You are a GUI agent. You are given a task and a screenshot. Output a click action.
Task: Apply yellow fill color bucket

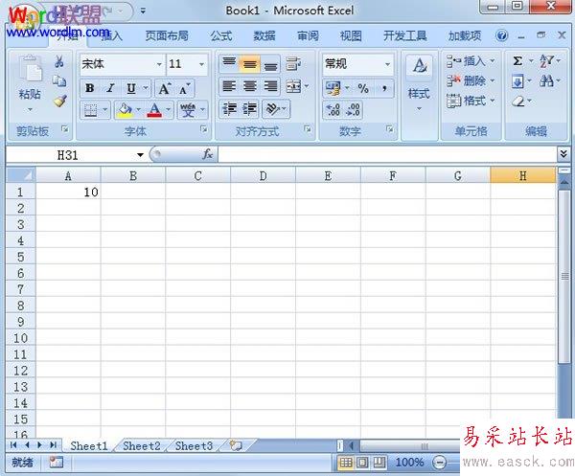(x=125, y=110)
